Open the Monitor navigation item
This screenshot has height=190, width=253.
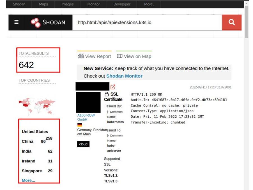tap(93, 4)
